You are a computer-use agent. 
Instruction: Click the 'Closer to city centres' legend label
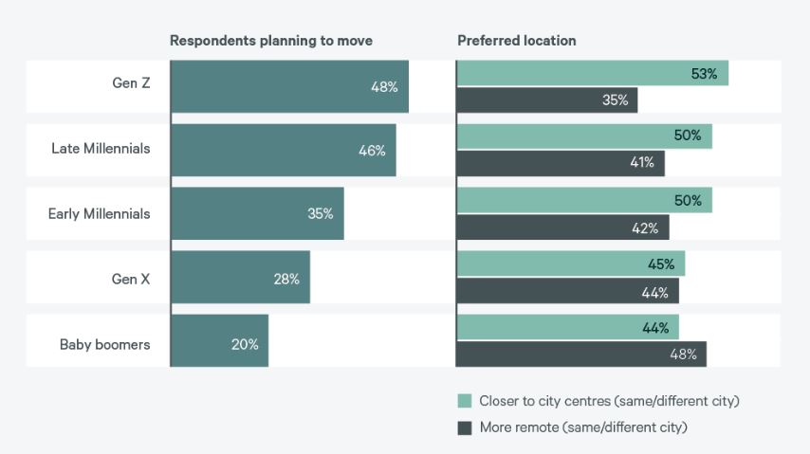[609, 401]
